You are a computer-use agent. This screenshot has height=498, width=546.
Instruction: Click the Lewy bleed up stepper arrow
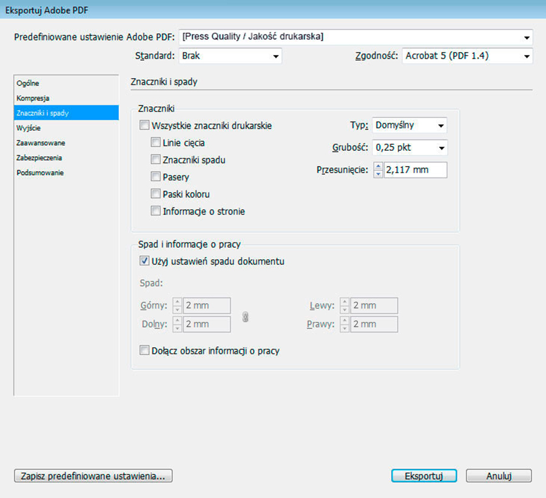(345, 302)
